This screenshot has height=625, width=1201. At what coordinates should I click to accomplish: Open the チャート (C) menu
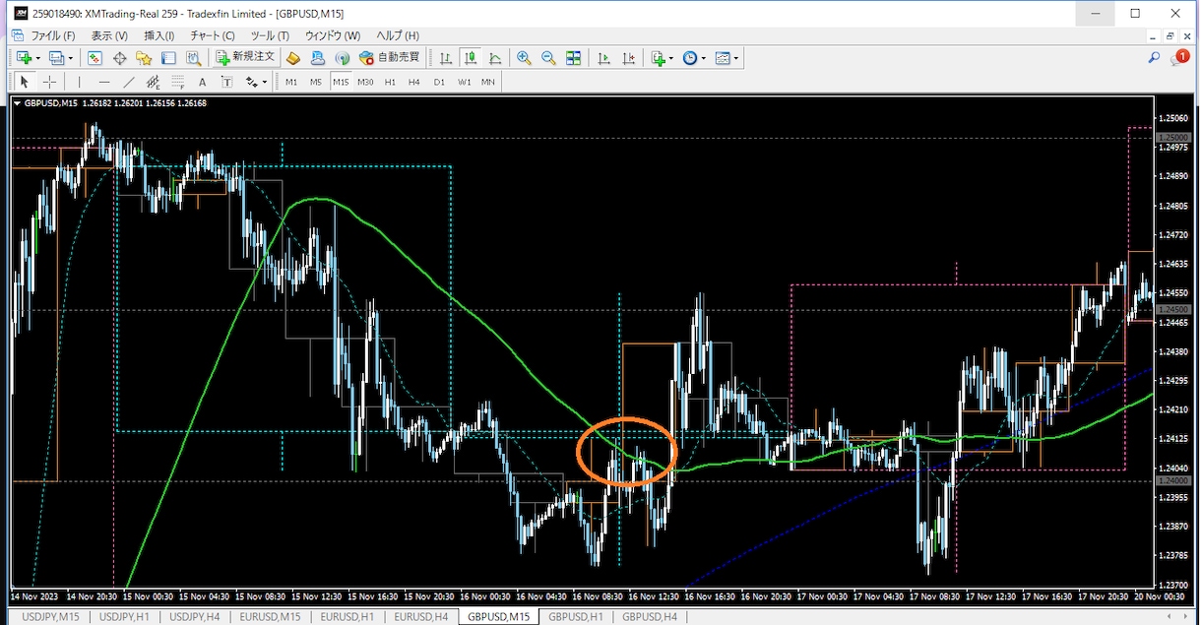[x=213, y=35]
